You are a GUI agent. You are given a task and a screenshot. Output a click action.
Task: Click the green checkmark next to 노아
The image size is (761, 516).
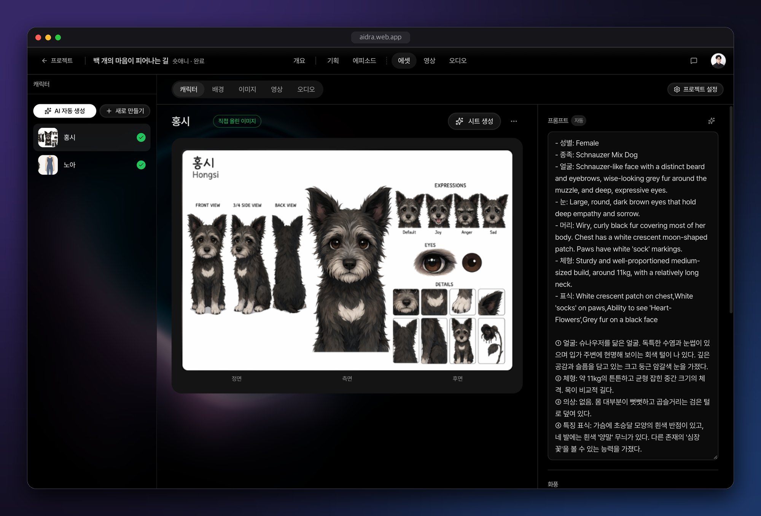point(141,165)
